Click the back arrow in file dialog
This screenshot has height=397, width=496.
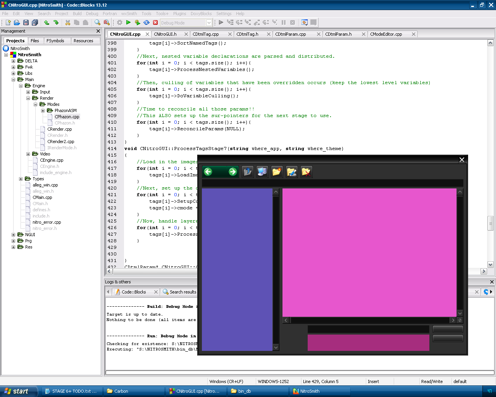coord(208,172)
